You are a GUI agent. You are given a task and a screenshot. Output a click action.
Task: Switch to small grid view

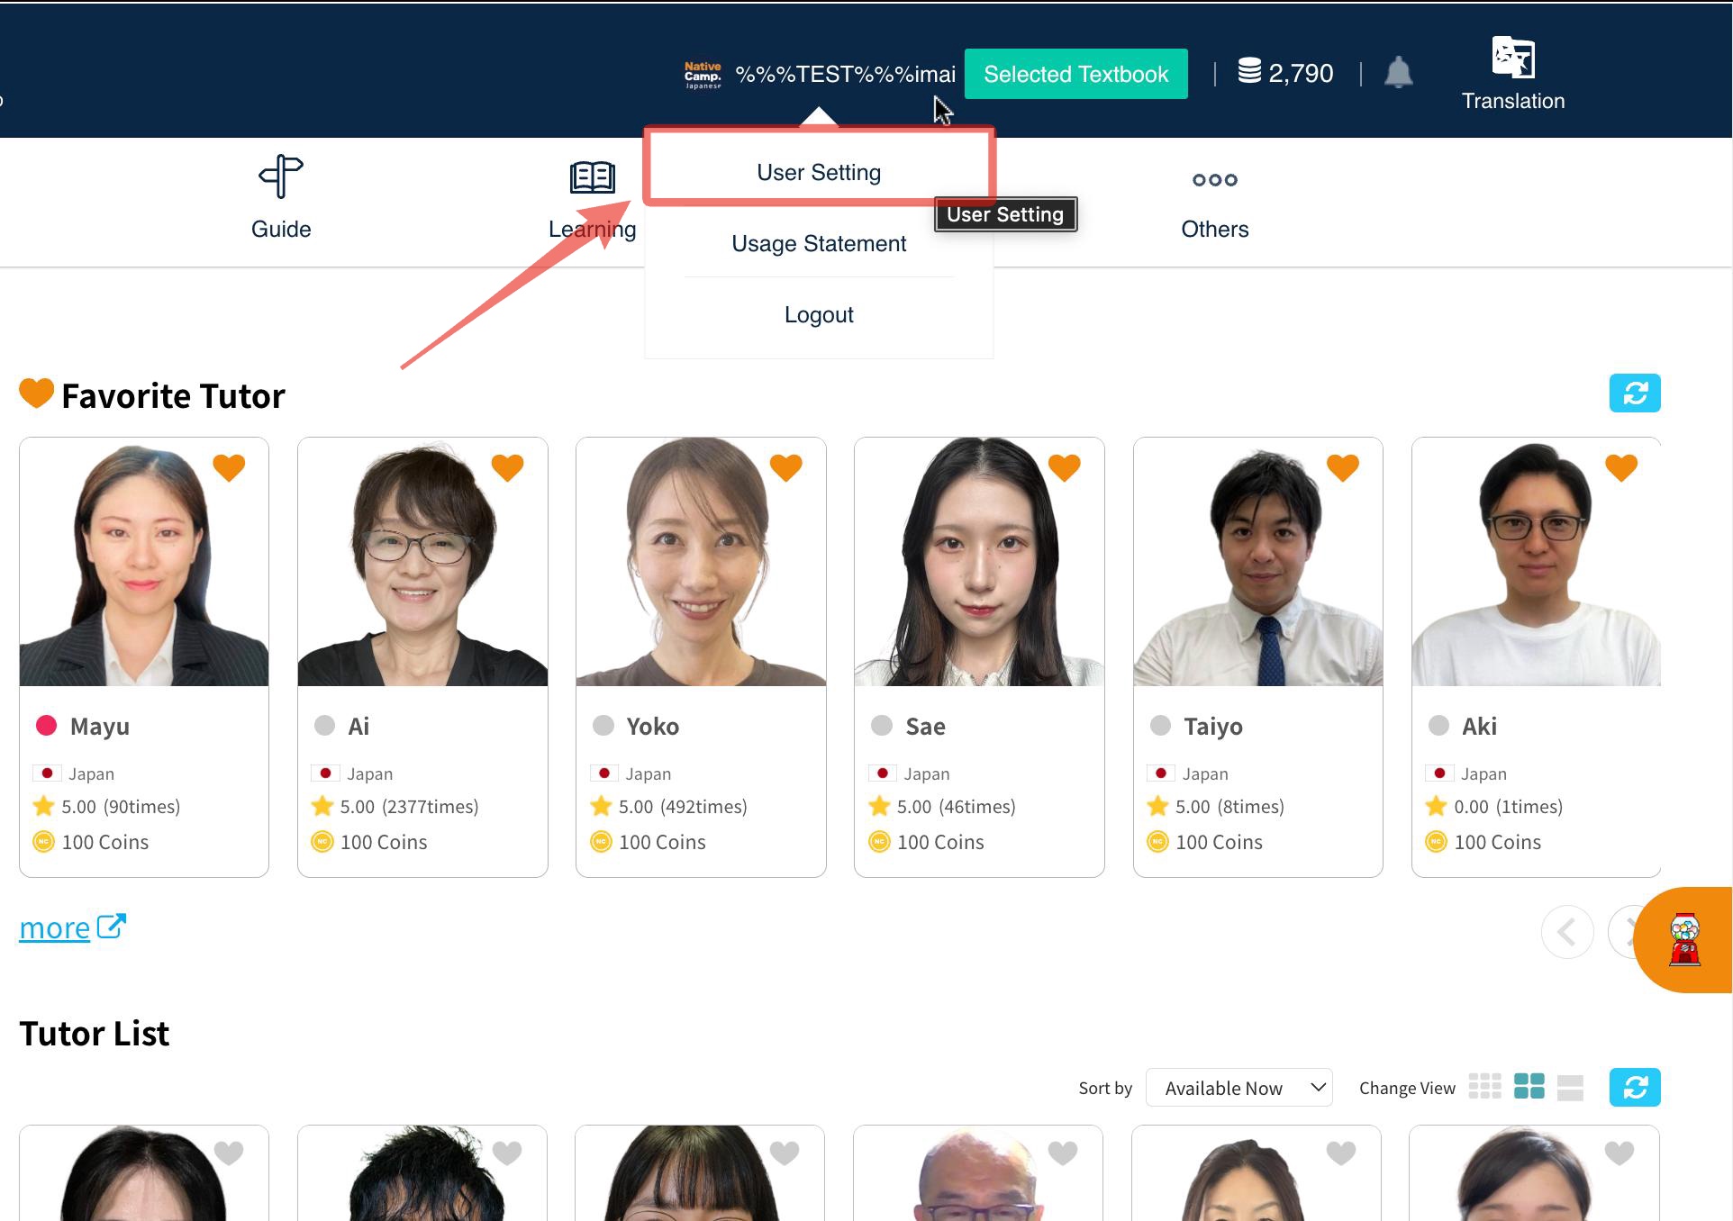[x=1484, y=1087]
